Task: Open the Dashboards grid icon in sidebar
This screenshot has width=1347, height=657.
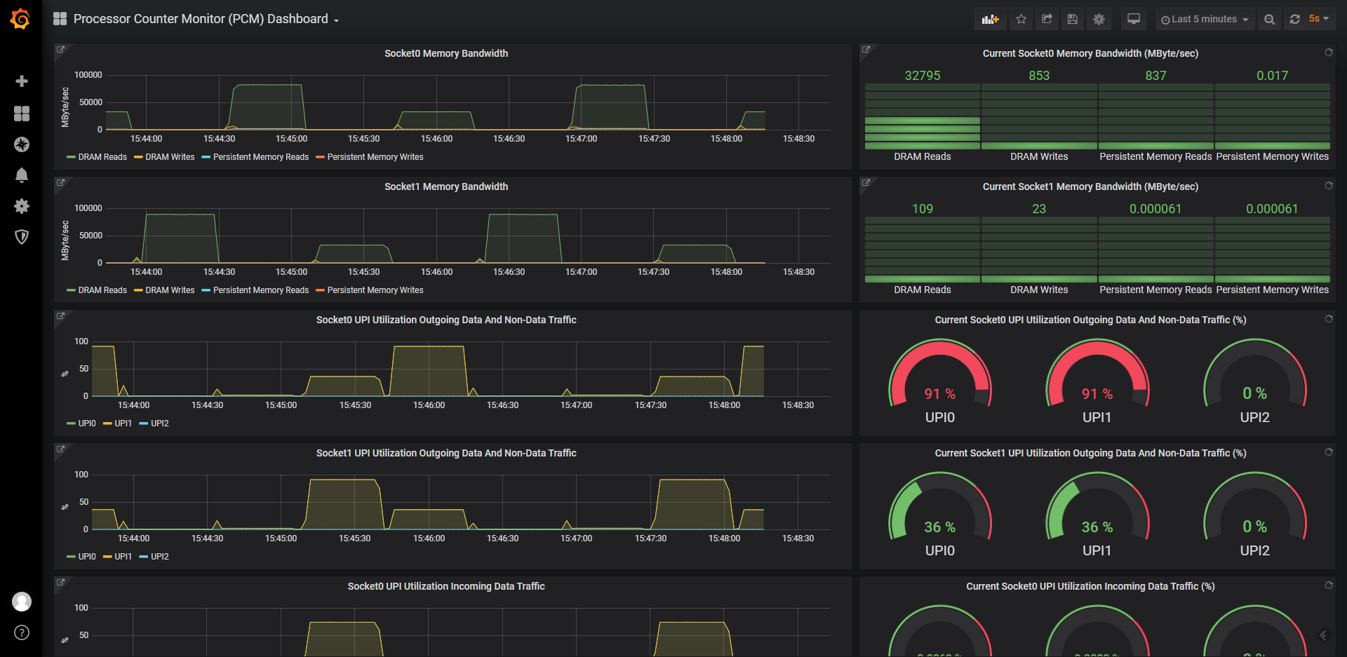Action: (x=22, y=114)
